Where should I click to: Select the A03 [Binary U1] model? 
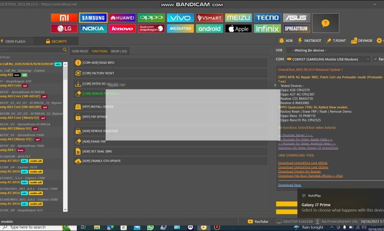click(x=19, y=129)
